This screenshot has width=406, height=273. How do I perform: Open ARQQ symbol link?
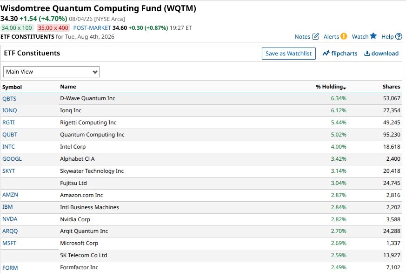[10, 231]
